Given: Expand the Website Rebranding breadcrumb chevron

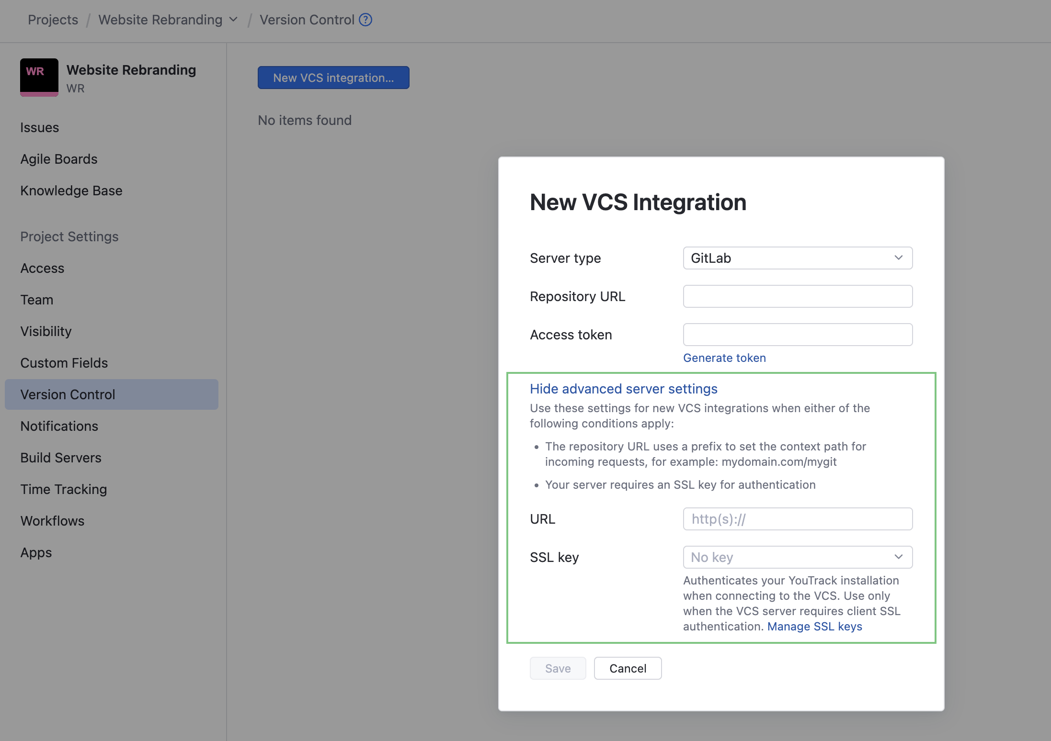Looking at the screenshot, I should 233,20.
